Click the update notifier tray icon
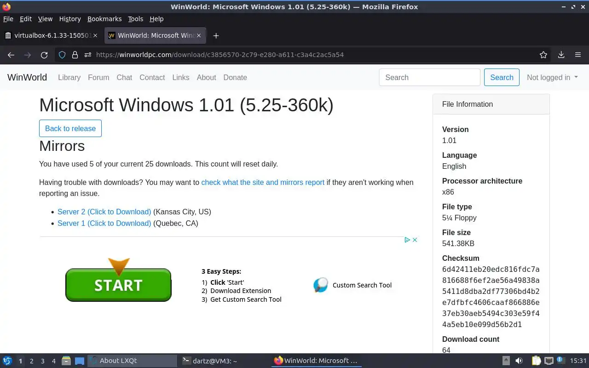The width and height of the screenshot is (589, 368). [x=561, y=361]
